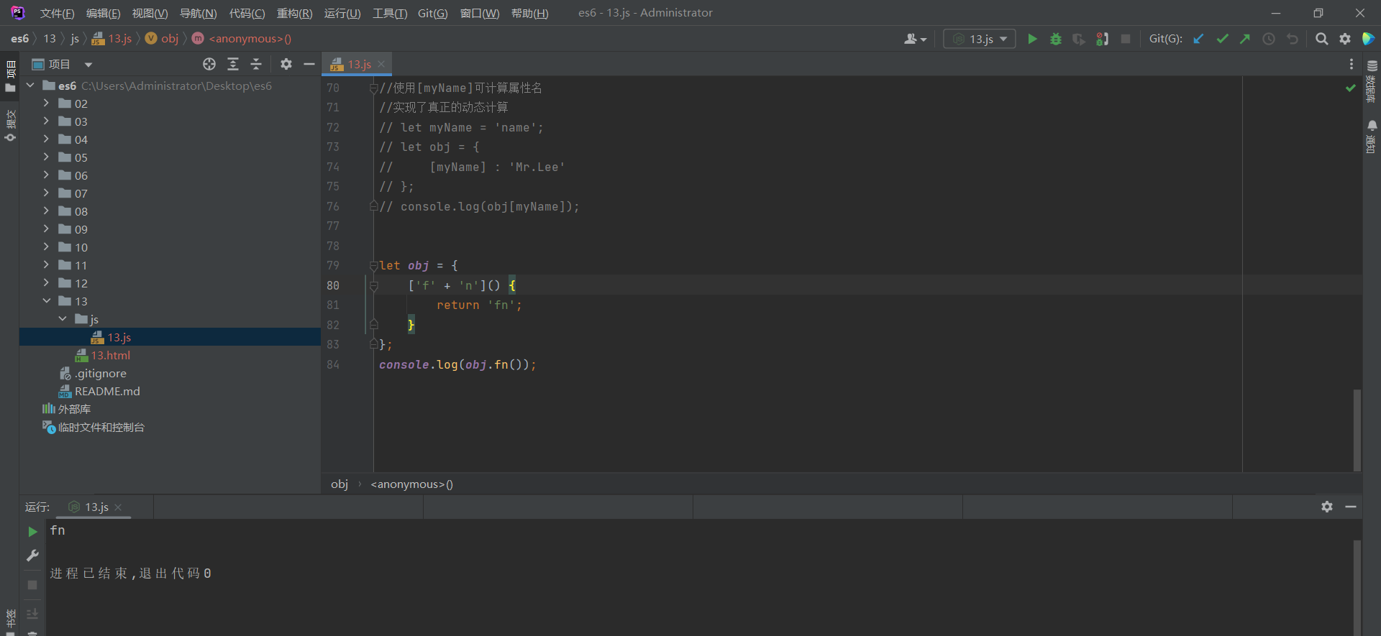The image size is (1381, 636).
Task: Click Git update project arrow icon
Action: (x=1198, y=39)
